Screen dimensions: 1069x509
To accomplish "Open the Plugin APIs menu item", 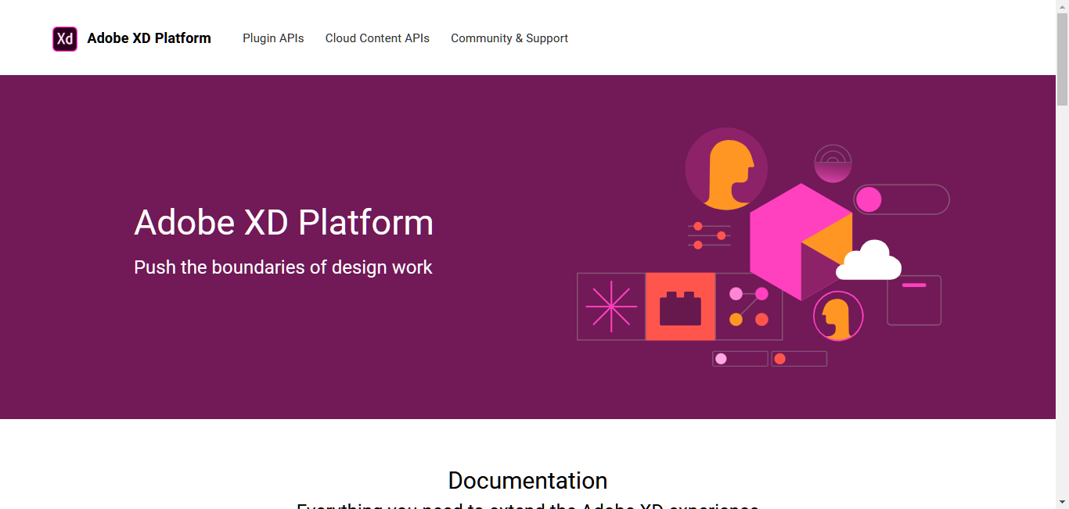I will [x=273, y=38].
